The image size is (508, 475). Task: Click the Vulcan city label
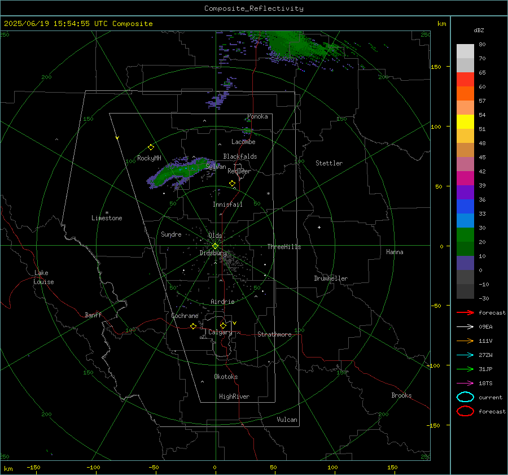(x=287, y=420)
